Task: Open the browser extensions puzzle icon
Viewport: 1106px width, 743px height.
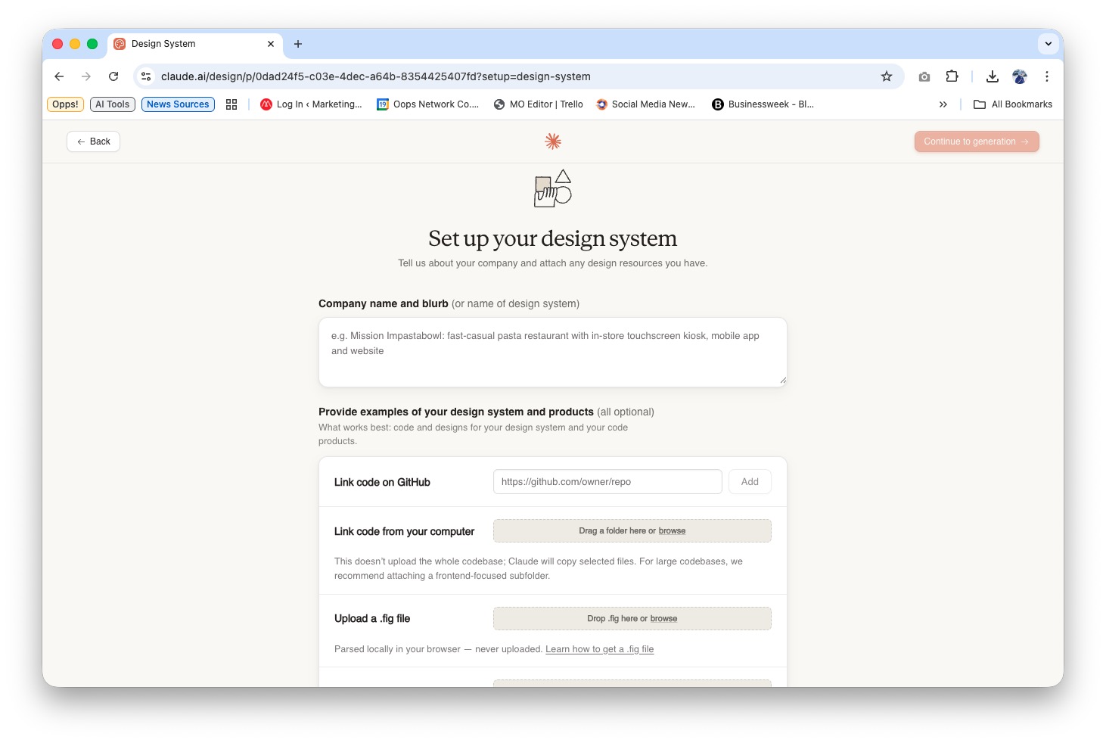Action: pos(952,76)
